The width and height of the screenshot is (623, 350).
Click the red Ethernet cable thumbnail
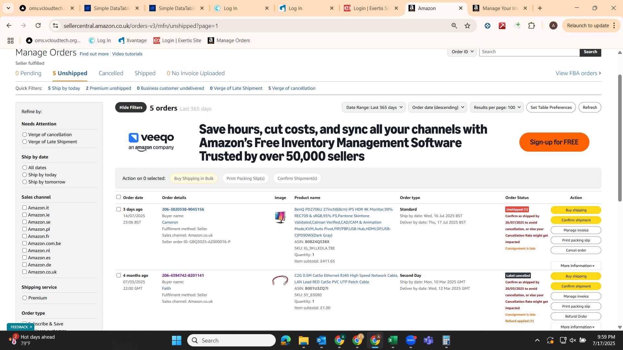[280, 280]
